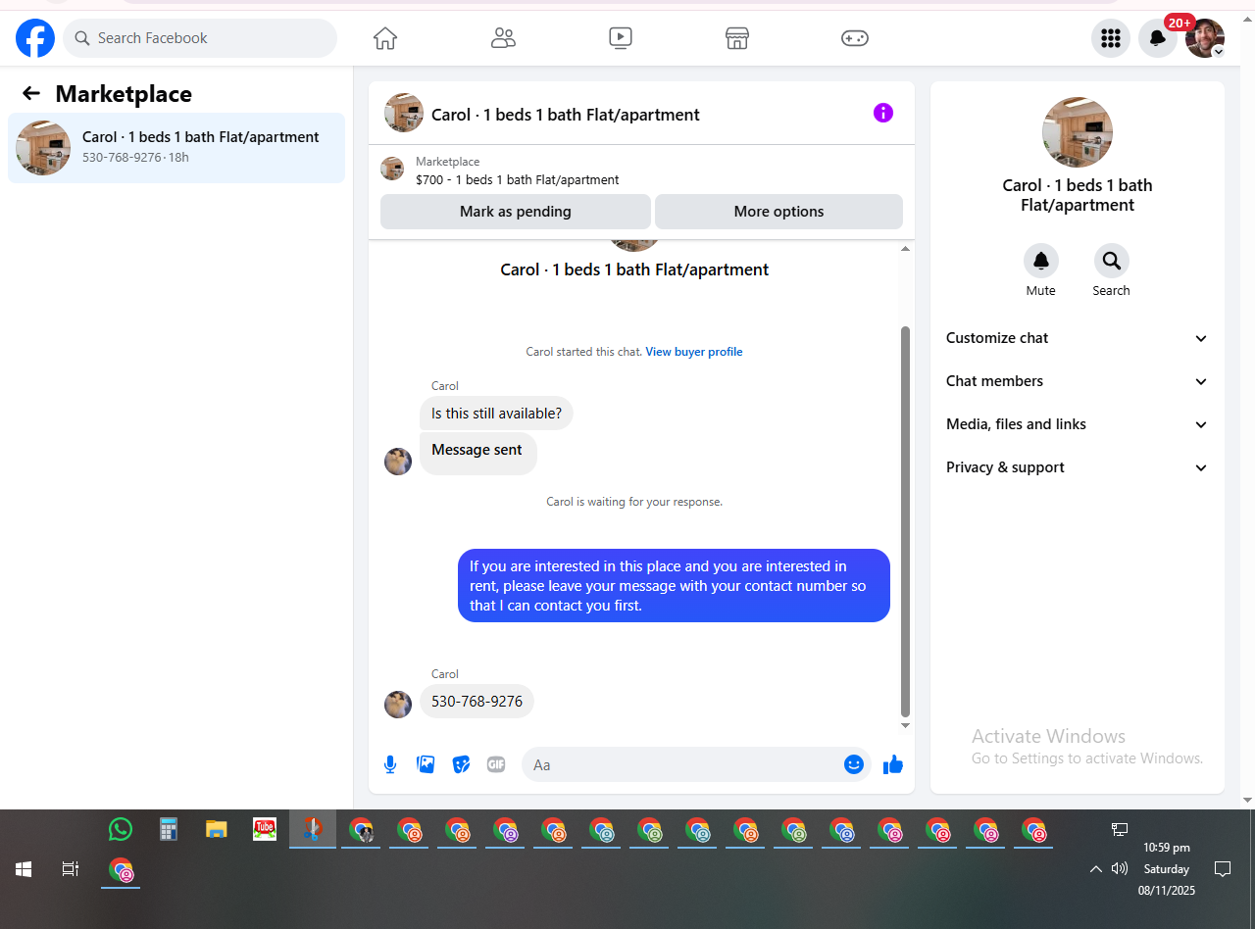Viewport: 1255px width, 929px height.
Task: Mute the chat using the bell icon
Action: tap(1041, 261)
